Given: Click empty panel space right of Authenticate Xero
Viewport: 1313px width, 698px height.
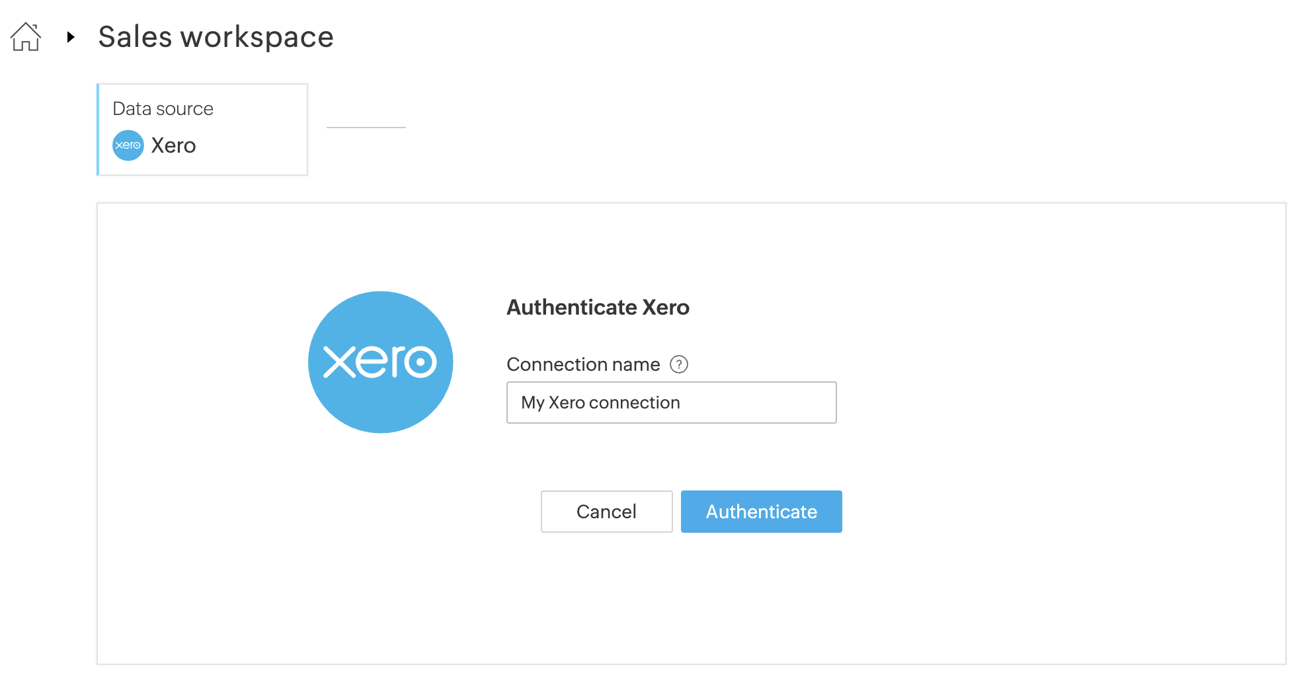Looking at the screenshot, I should [992, 307].
